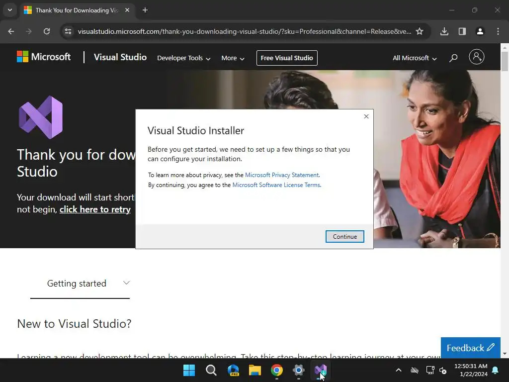This screenshot has width=509, height=382.
Task: Close the Visual Studio Installer dialog
Action: click(366, 116)
